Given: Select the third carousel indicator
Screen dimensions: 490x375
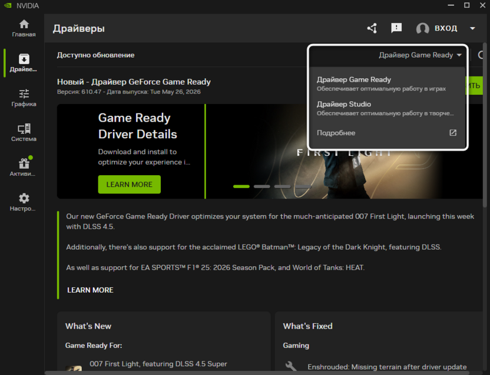Looking at the screenshot, I should click(283, 186).
